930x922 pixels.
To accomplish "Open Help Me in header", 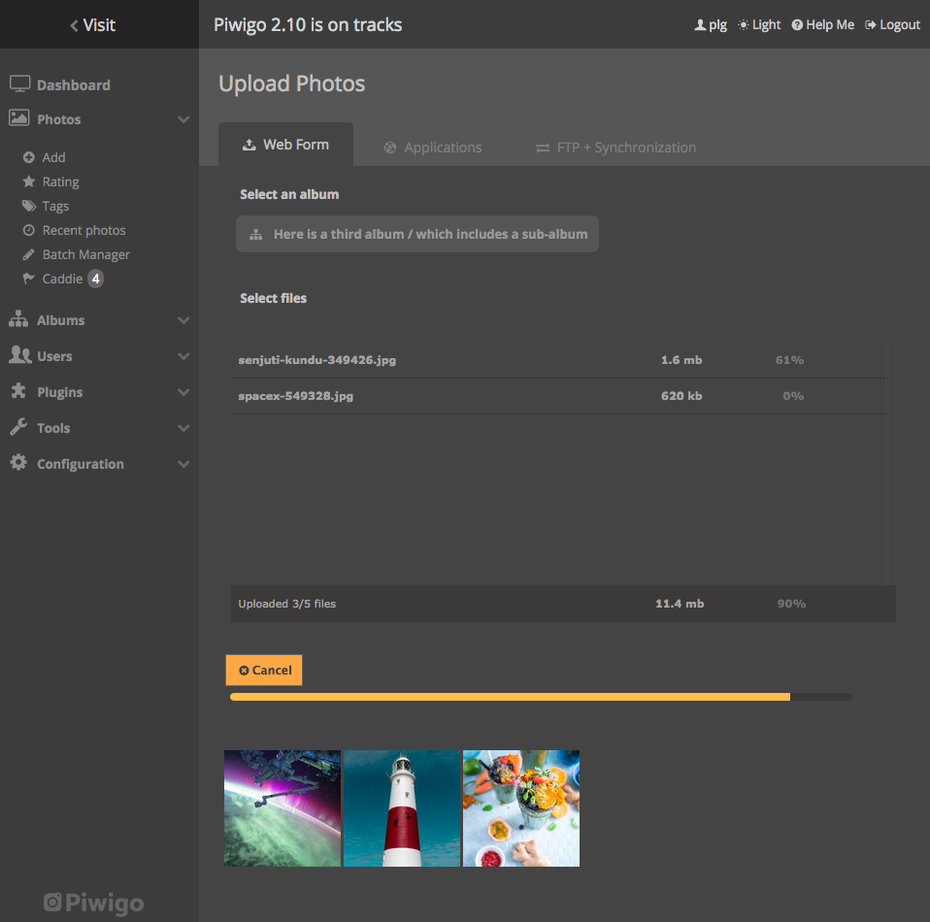I will (822, 25).
